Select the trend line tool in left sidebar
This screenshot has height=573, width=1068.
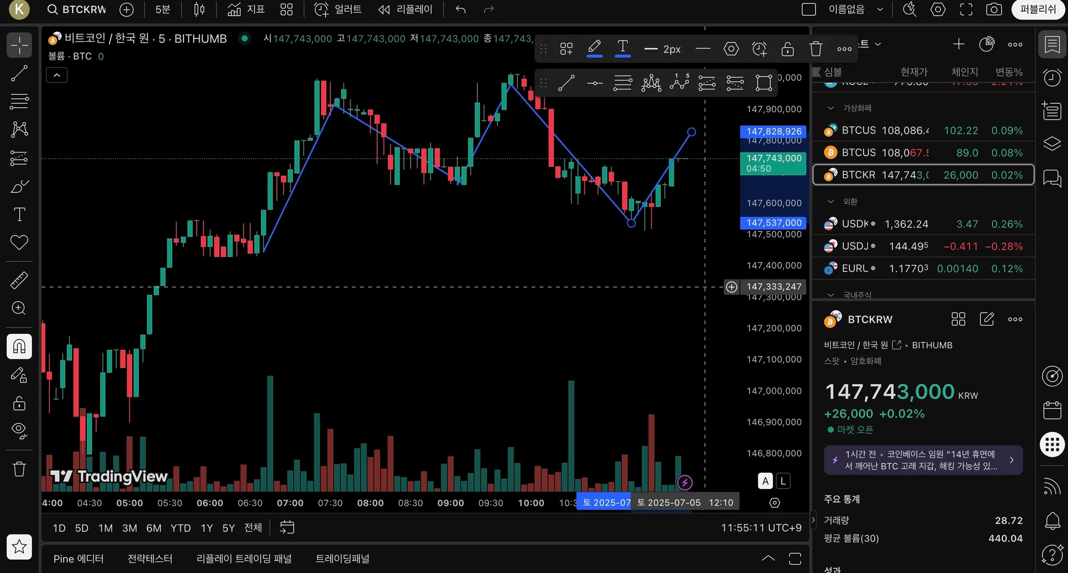(x=19, y=73)
